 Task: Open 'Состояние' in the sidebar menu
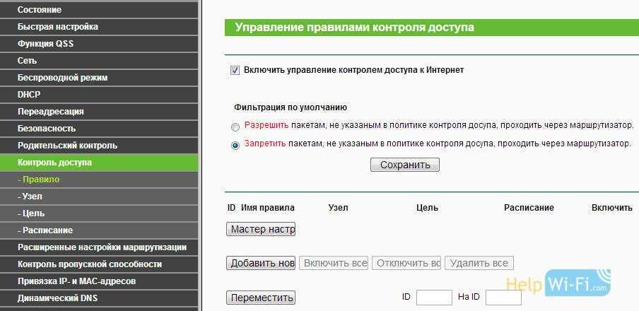[40, 10]
